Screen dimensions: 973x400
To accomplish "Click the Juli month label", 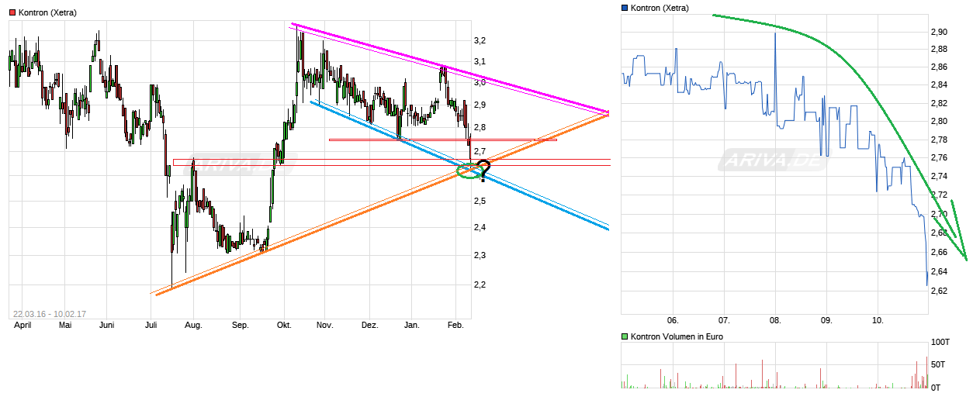I will point(150,326).
